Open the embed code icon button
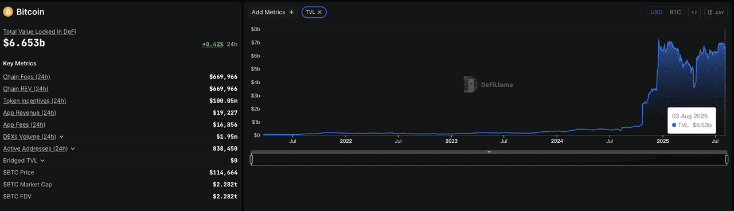734x211 pixels. [x=694, y=12]
